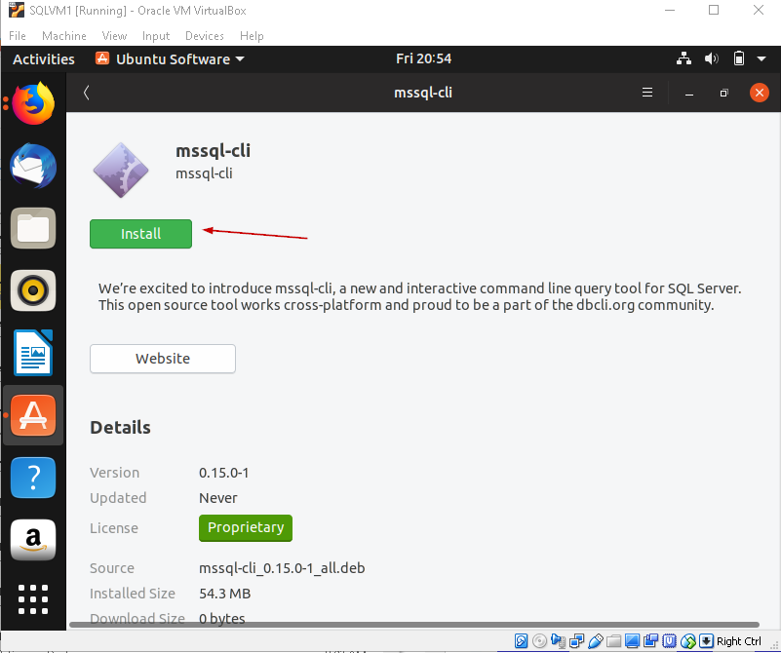Open VirtualBox Help menu
Image resolution: width=781 pixels, height=653 pixels.
(x=252, y=36)
